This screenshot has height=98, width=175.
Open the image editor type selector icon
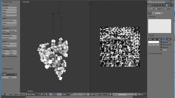click(x=92, y=94)
